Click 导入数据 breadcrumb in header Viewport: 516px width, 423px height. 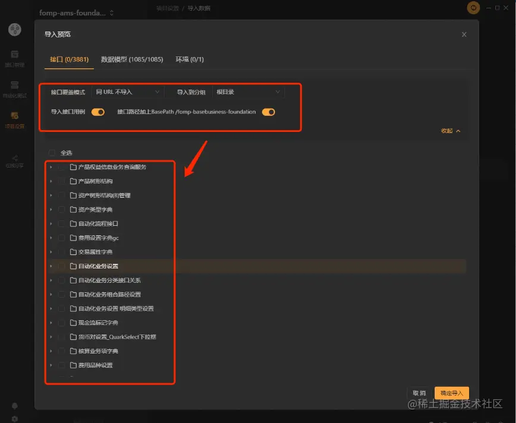pyautogui.click(x=199, y=8)
